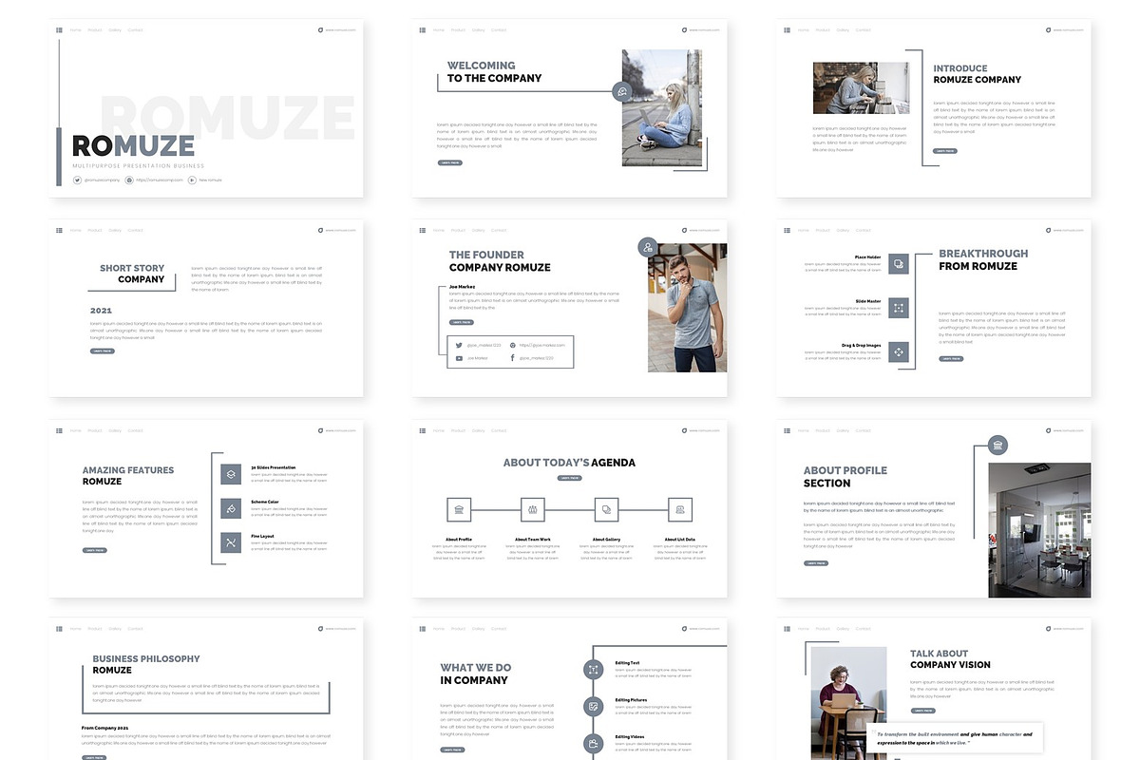The image size is (1140, 760).
Task: Click Twitter icon in Founder contact box
Action: 459,345
